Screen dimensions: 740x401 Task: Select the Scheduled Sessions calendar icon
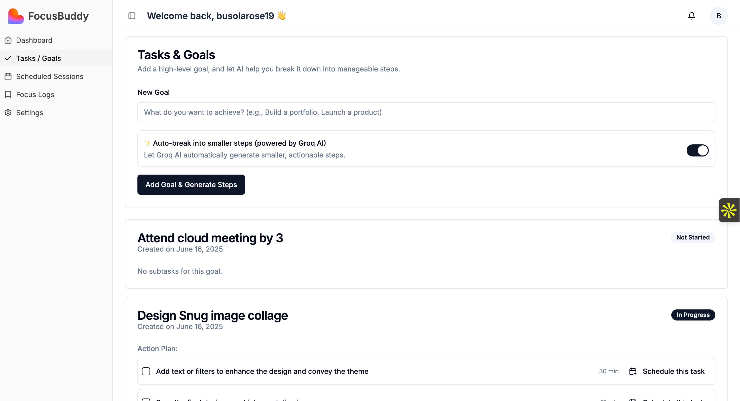pyautogui.click(x=8, y=76)
